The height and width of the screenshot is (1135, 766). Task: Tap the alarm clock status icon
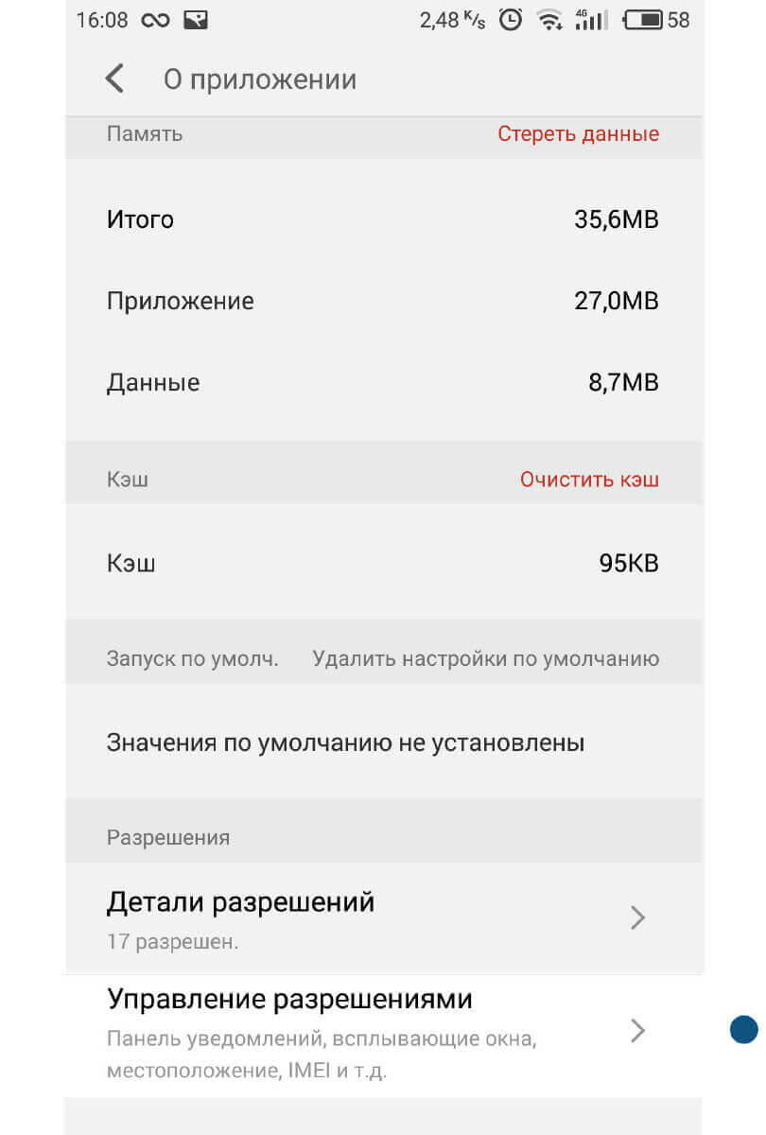511,20
